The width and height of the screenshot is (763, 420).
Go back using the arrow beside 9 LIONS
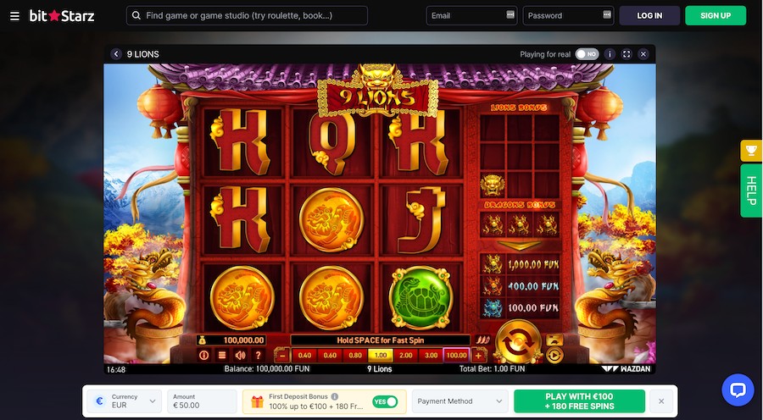point(116,54)
